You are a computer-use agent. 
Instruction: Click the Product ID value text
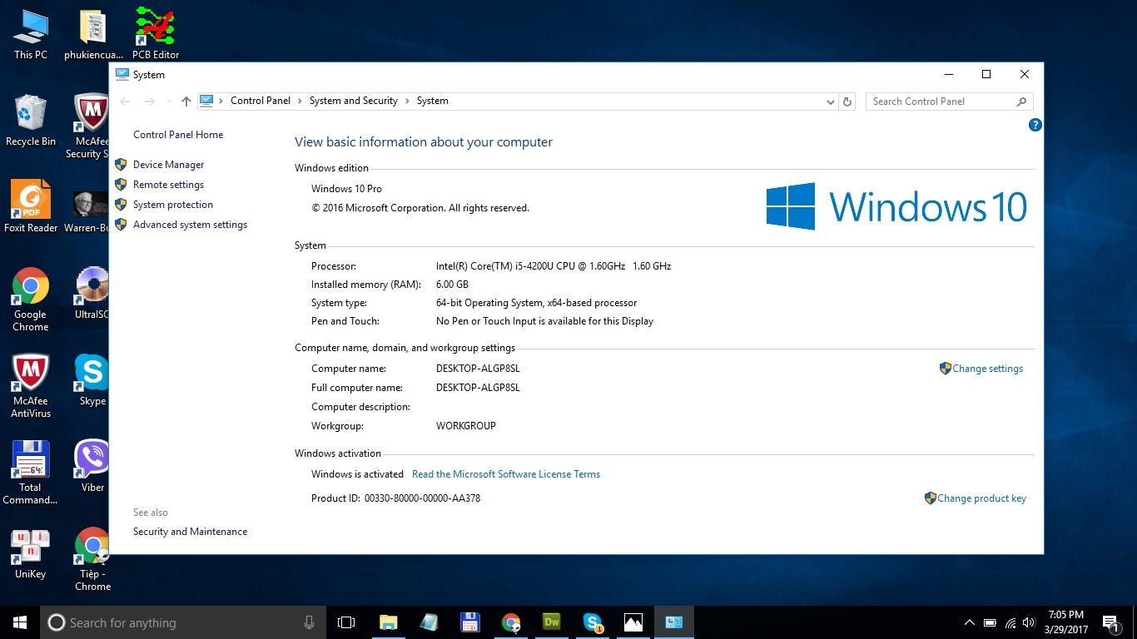(422, 498)
